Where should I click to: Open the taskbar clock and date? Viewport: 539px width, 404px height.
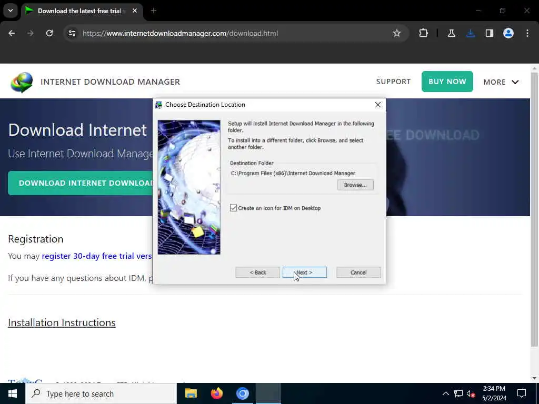pyautogui.click(x=494, y=393)
